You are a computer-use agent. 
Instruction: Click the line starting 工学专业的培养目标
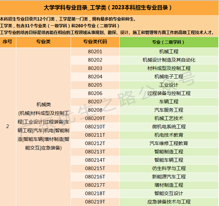click(107, 32)
